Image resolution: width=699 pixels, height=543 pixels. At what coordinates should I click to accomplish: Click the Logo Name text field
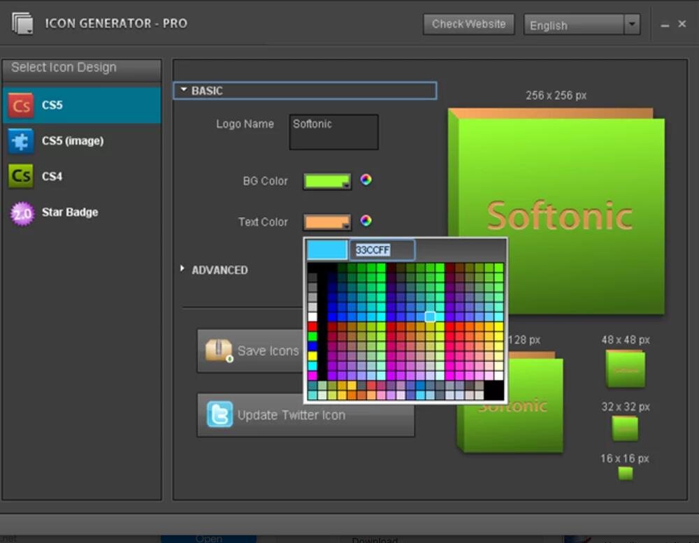pyautogui.click(x=334, y=132)
